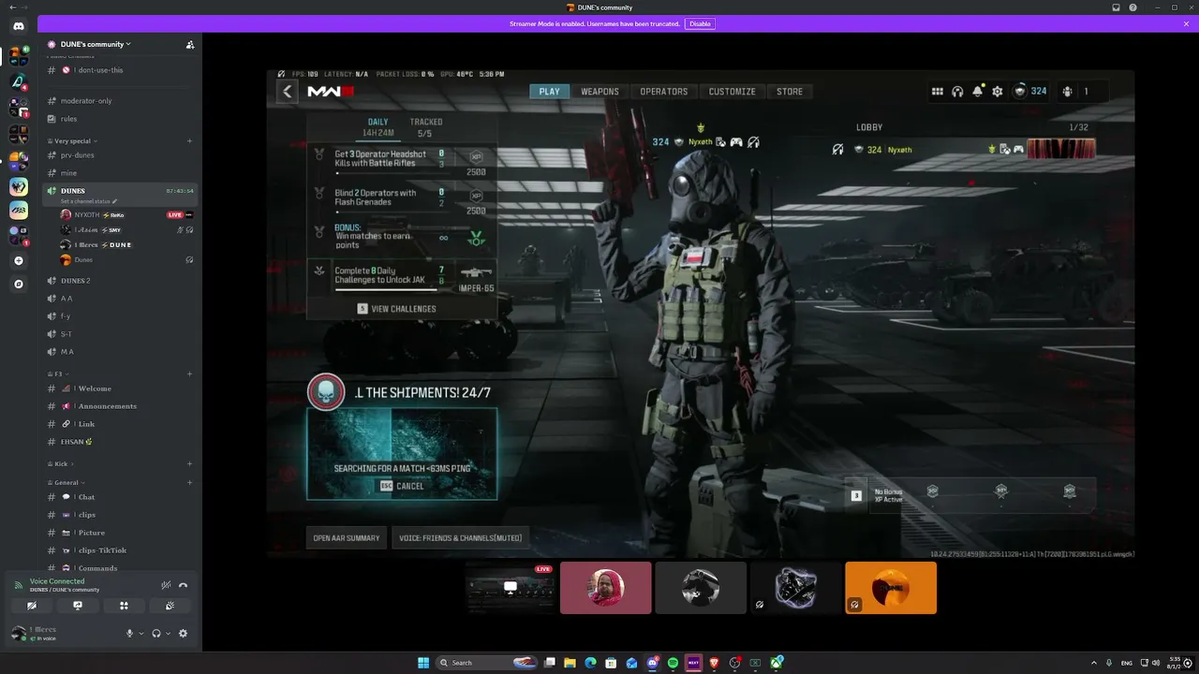Open the server invite people icon
This screenshot has width=1199, height=674.
[x=190, y=44]
